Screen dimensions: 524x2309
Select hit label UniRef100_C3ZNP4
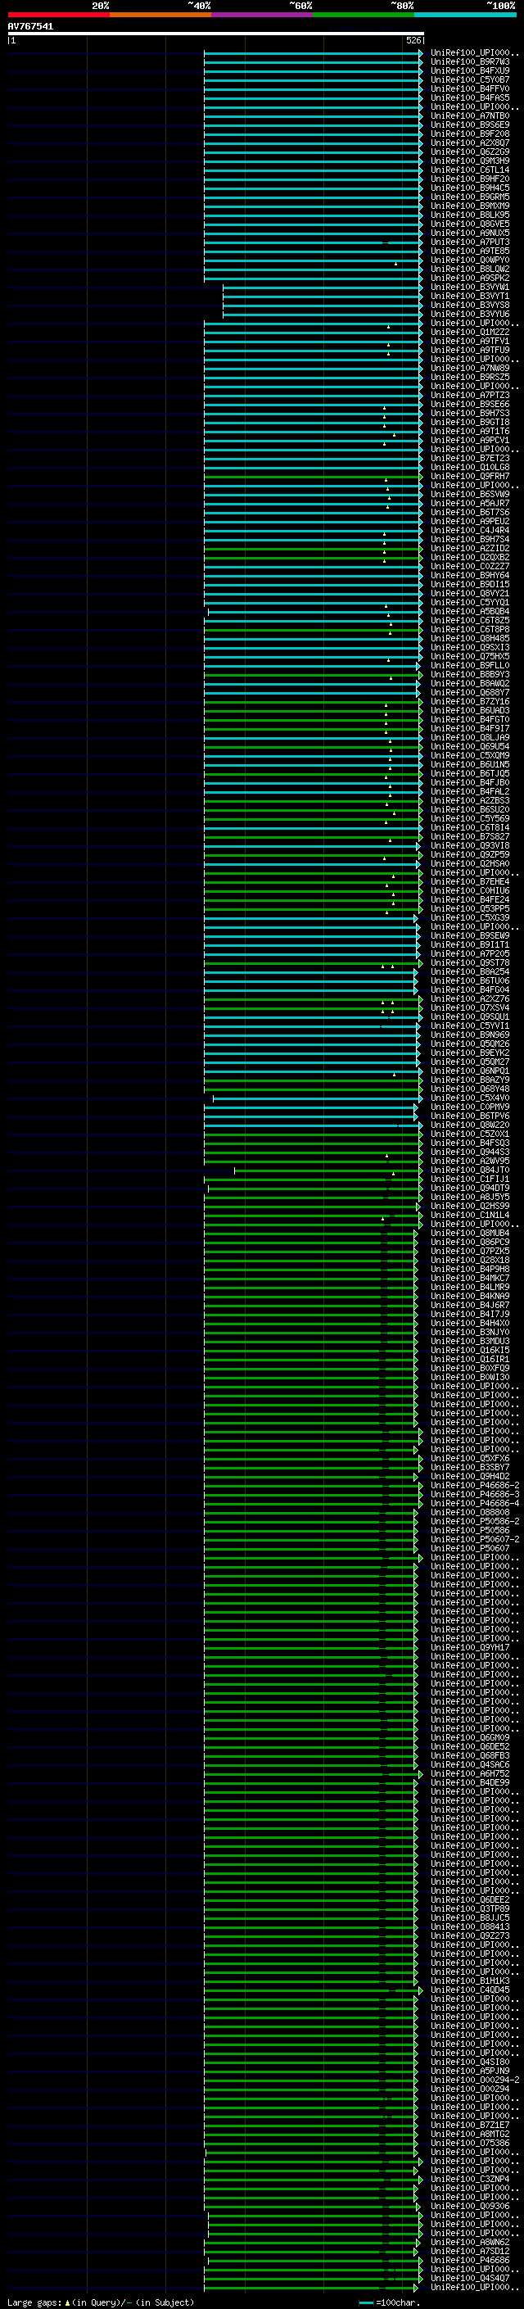click(470, 2179)
